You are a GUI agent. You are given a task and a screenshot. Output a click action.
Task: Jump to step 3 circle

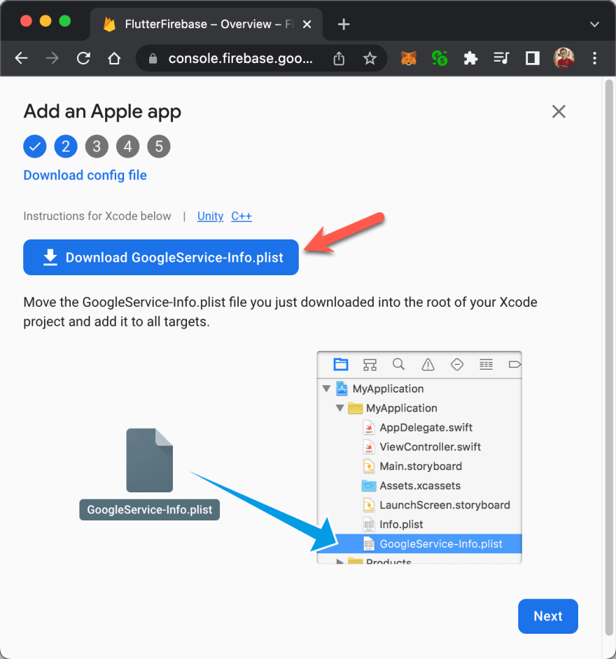coord(97,146)
